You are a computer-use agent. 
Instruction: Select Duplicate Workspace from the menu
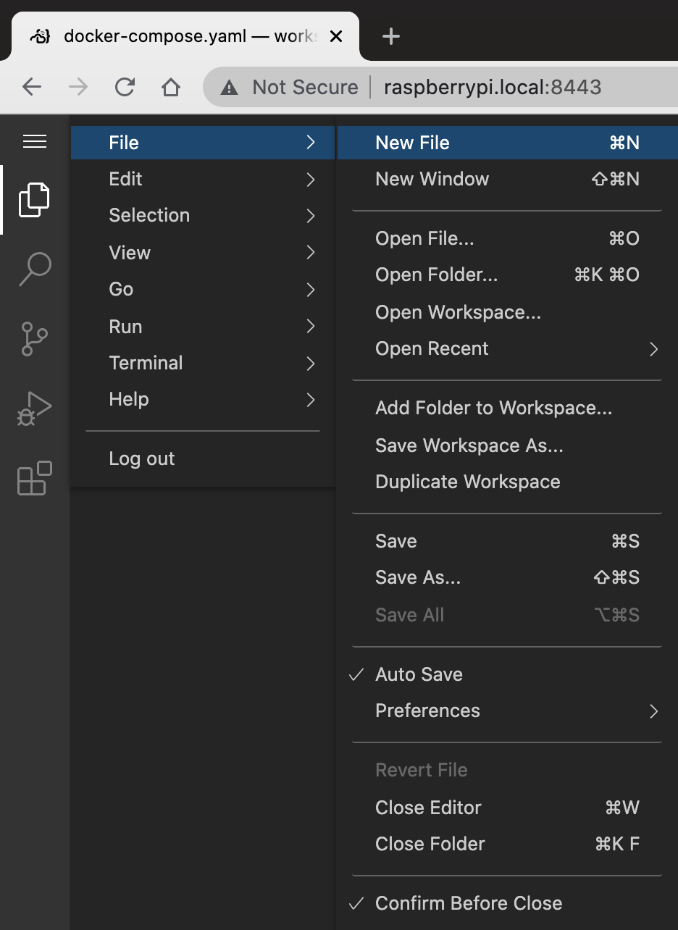pos(467,481)
